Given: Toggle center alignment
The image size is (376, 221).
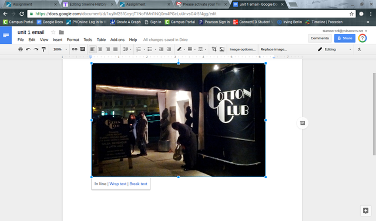Looking at the screenshot, I should coord(100,49).
